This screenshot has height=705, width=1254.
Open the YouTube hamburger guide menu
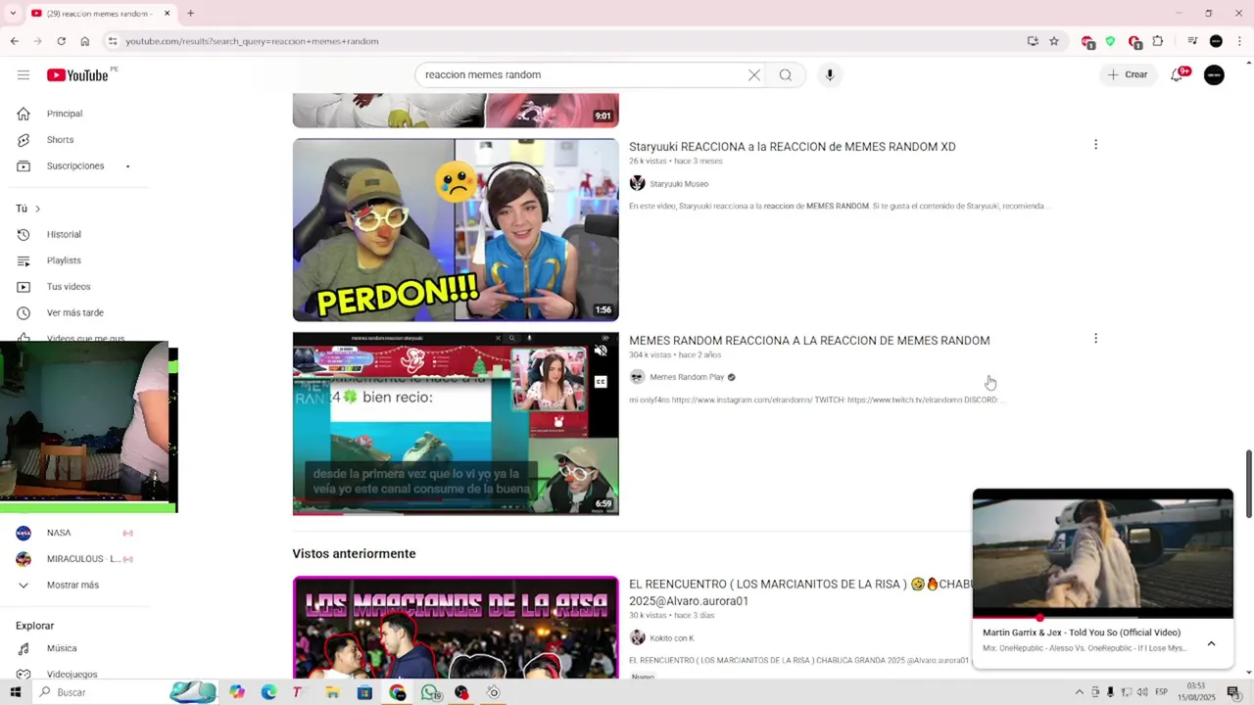click(x=24, y=75)
